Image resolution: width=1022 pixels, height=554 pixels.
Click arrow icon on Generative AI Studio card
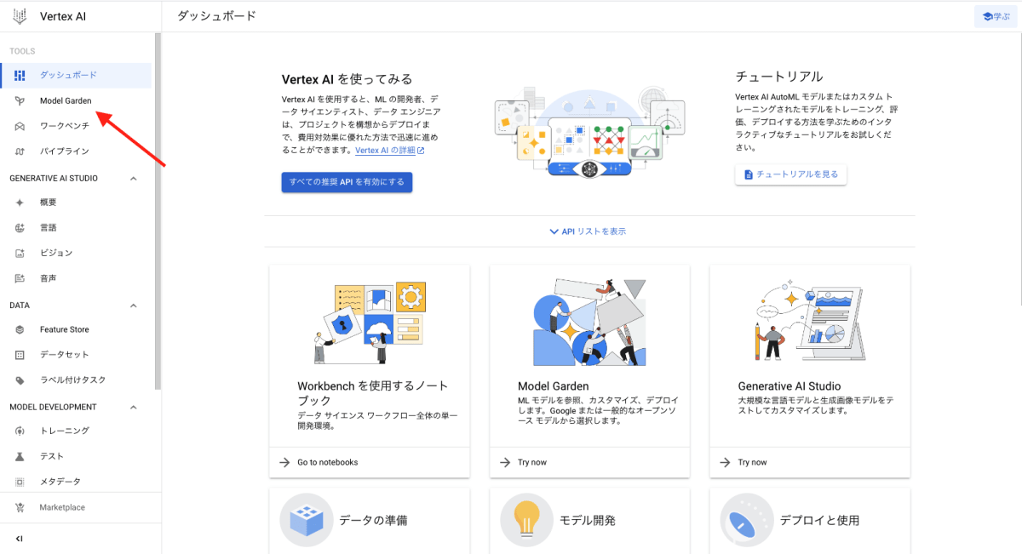[725, 462]
